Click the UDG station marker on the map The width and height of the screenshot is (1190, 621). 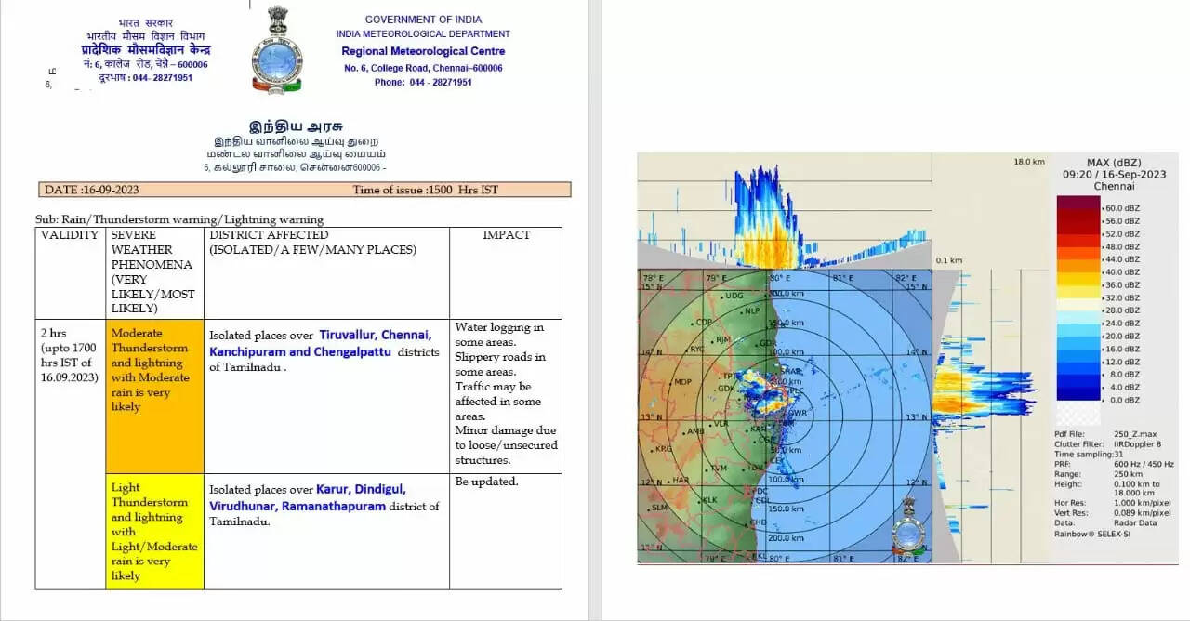click(734, 296)
